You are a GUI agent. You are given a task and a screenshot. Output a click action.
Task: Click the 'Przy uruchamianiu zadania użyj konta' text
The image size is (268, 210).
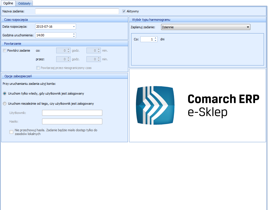(29, 84)
